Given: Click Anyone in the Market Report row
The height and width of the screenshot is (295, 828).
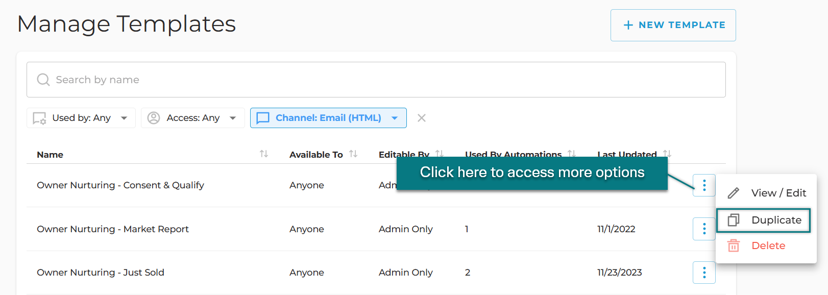Looking at the screenshot, I should pos(307,229).
